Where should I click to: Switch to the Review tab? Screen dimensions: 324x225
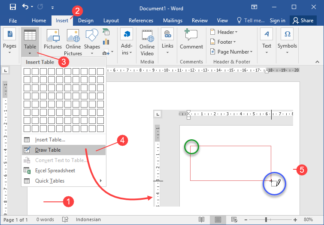(x=200, y=21)
